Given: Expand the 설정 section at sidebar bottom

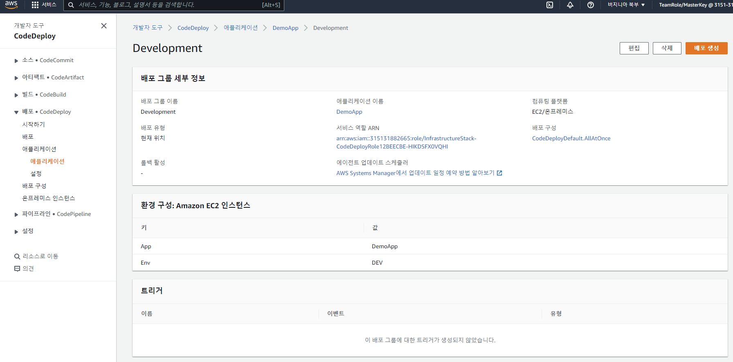Looking at the screenshot, I should (16, 232).
